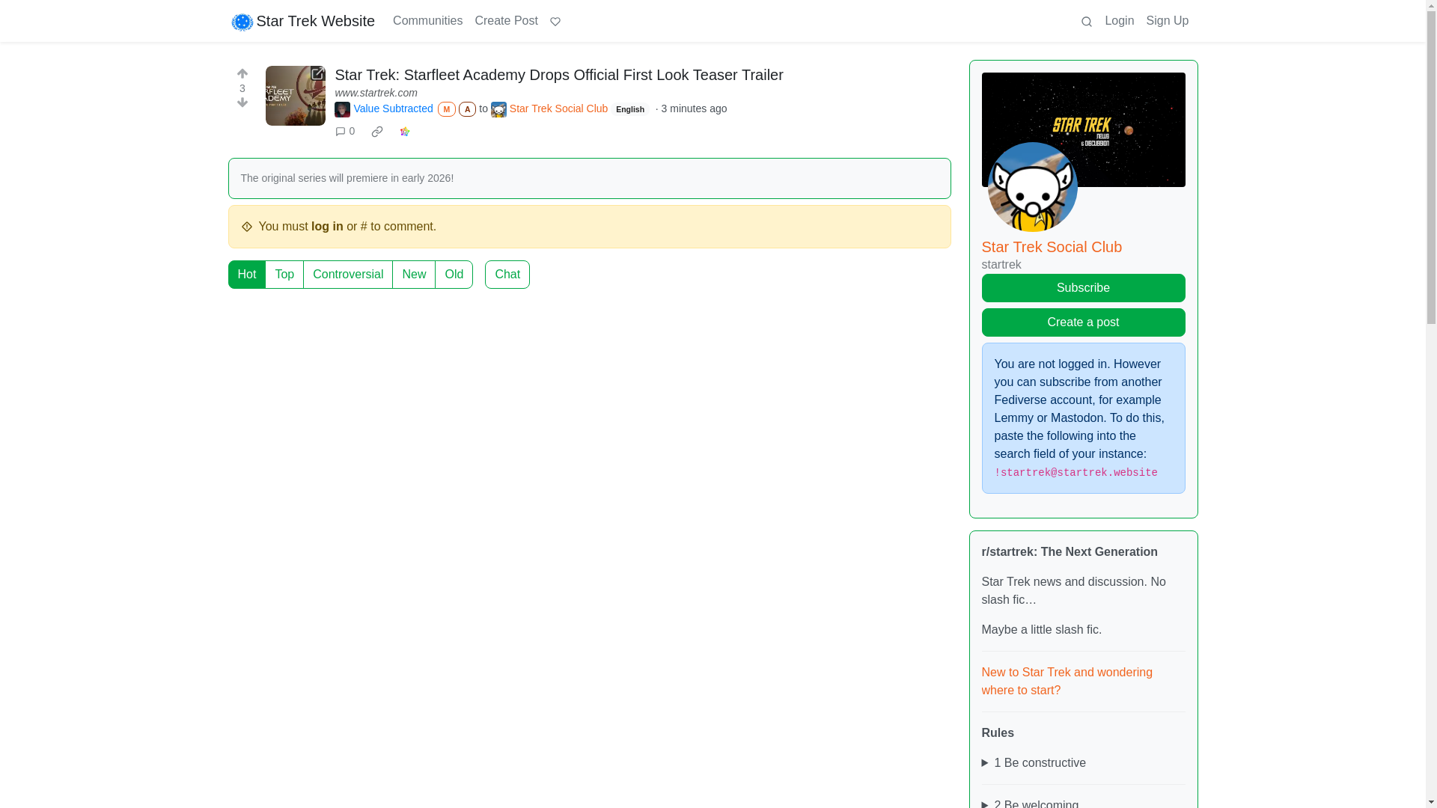Switch to Chat view
1437x808 pixels.
[x=507, y=275]
